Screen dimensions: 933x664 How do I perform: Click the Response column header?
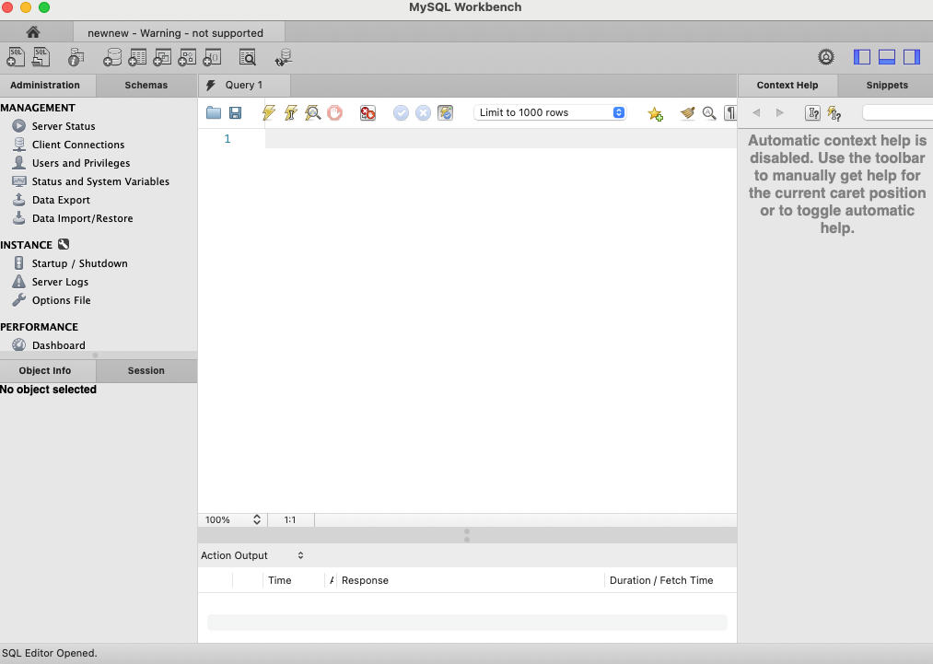[x=470, y=580]
